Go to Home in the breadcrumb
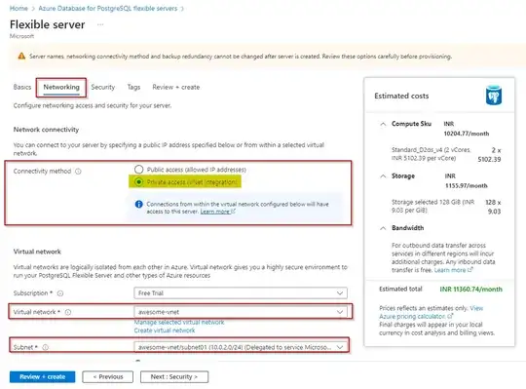 pyautogui.click(x=19, y=9)
